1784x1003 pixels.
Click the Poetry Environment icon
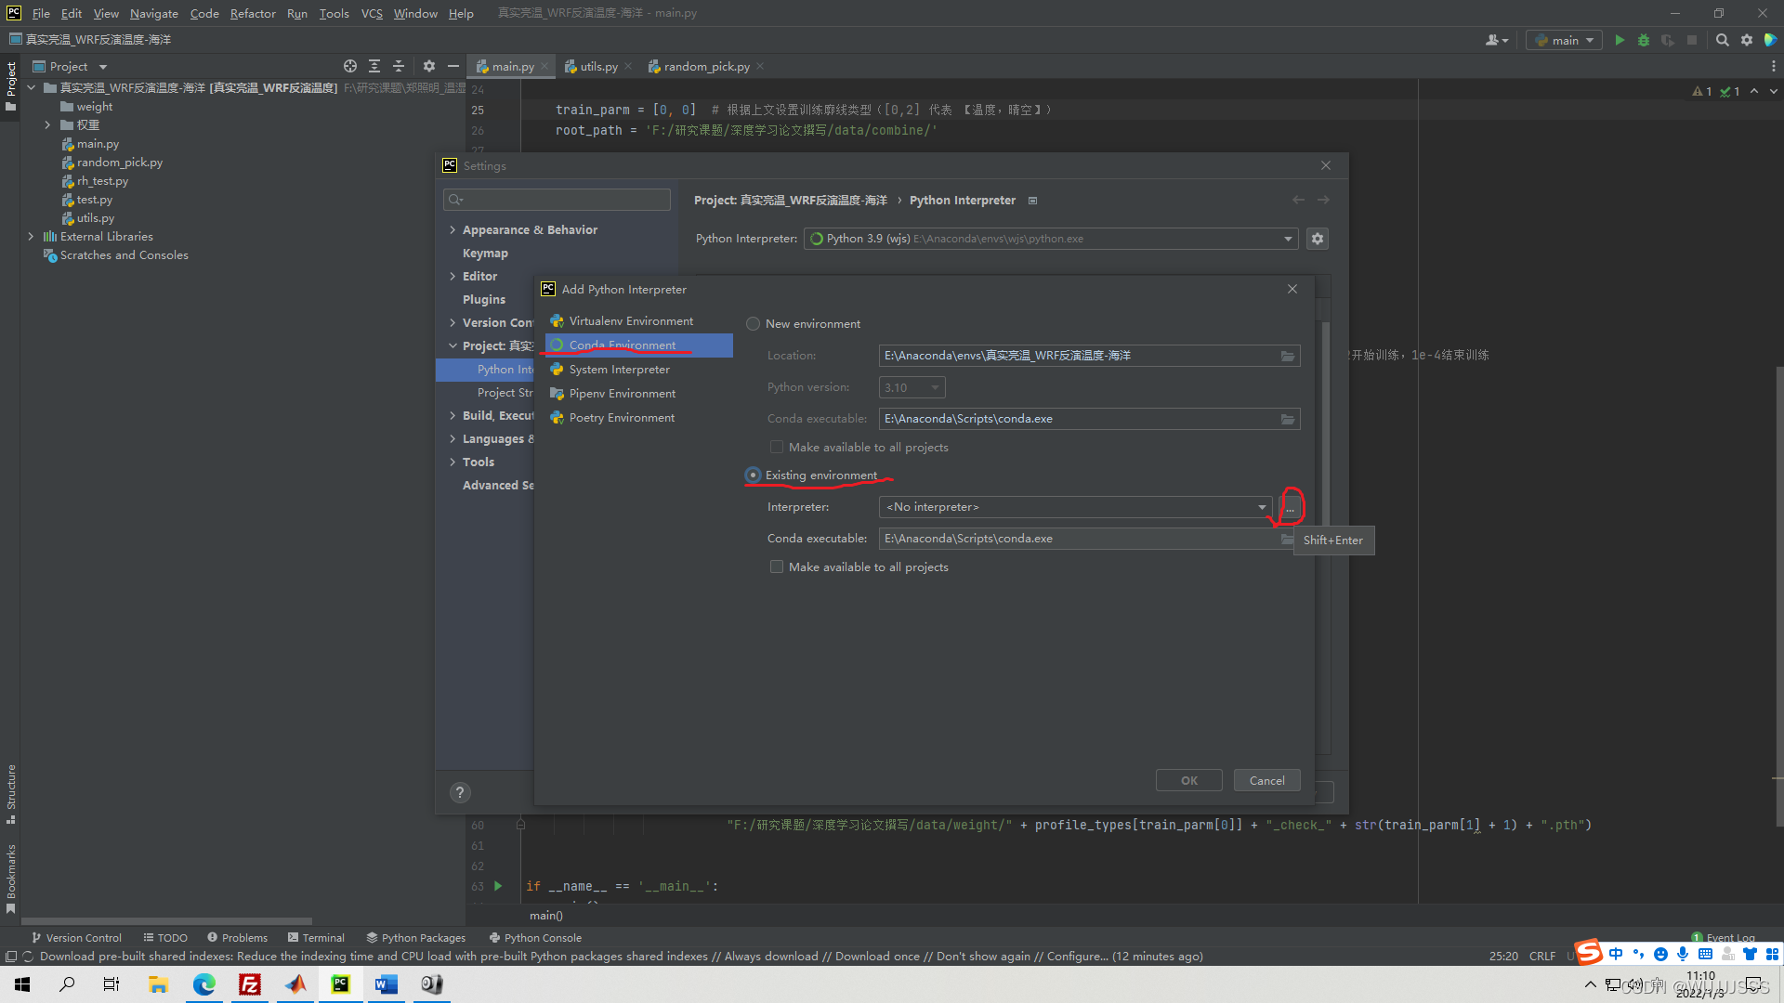(x=557, y=416)
